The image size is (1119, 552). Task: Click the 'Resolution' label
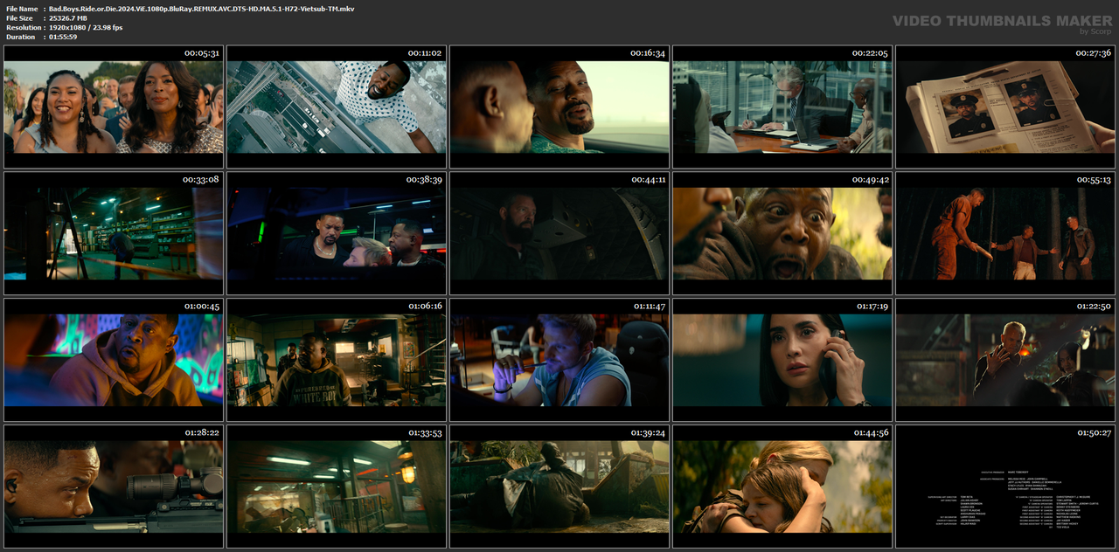[22, 28]
